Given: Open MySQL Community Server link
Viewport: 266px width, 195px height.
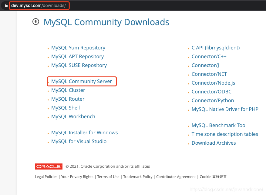Looking at the screenshot, I should 82,81.
